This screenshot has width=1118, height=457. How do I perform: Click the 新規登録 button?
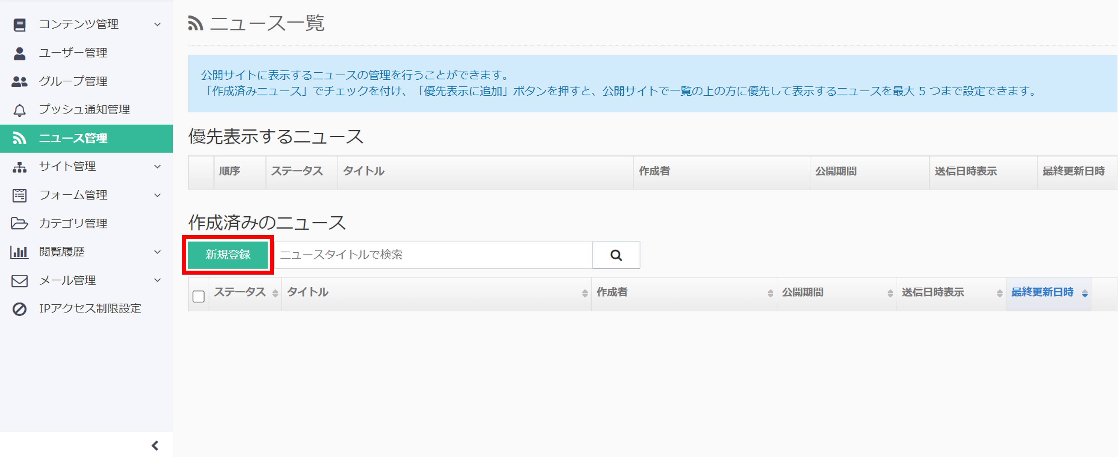tap(228, 255)
